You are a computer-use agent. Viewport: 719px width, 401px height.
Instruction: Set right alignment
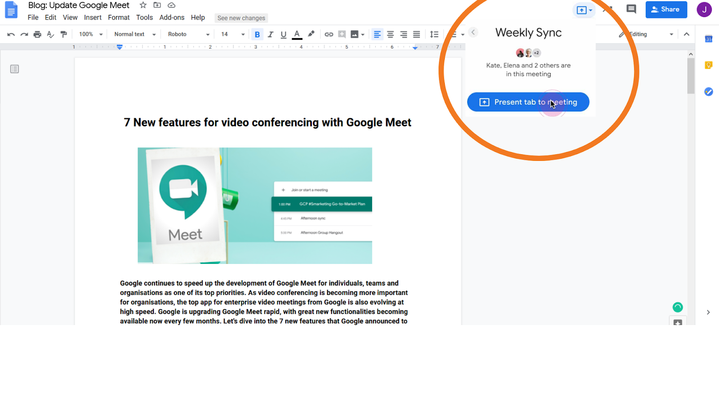(404, 34)
